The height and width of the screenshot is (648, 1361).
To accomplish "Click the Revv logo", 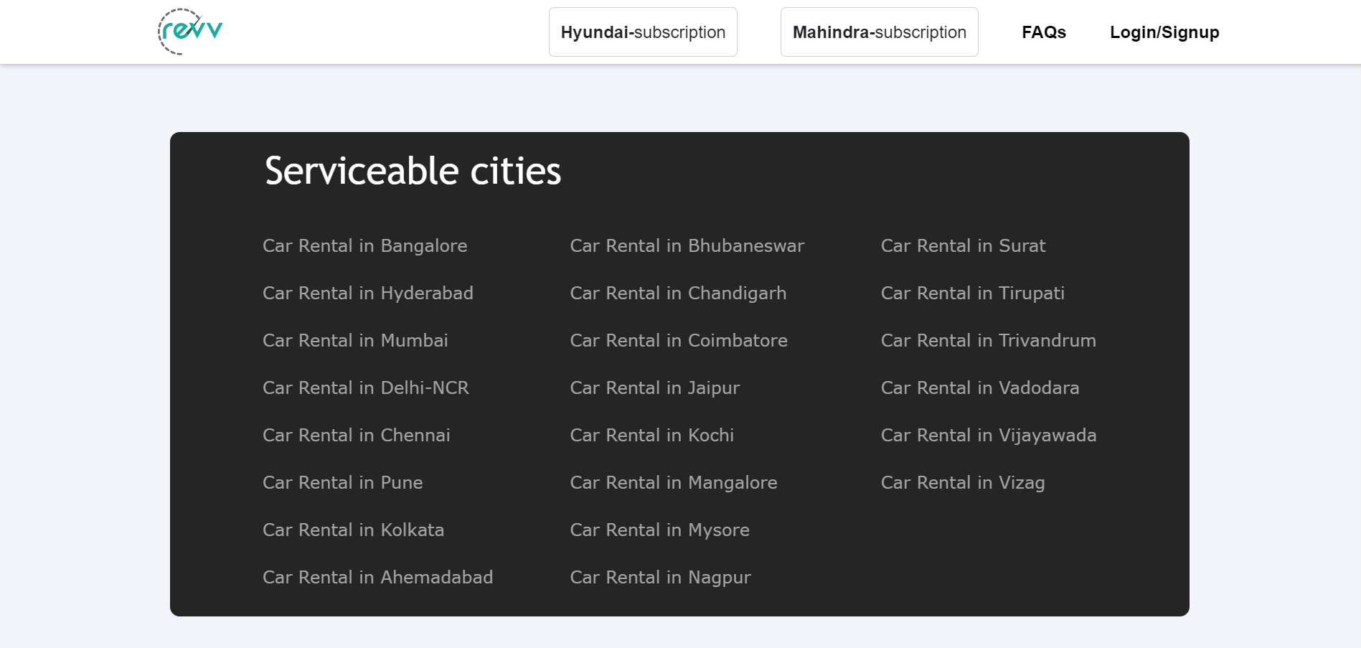I will [189, 30].
